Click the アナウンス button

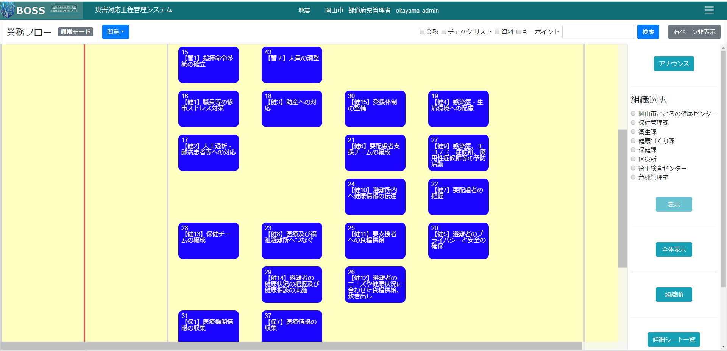674,64
